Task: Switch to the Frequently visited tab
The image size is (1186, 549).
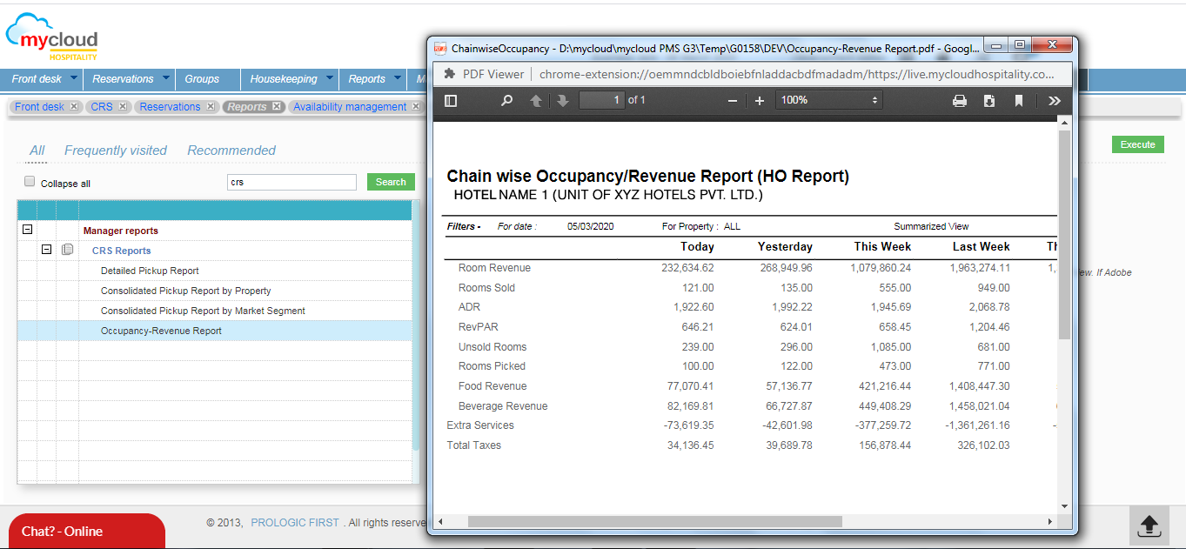Action: (x=115, y=151)
